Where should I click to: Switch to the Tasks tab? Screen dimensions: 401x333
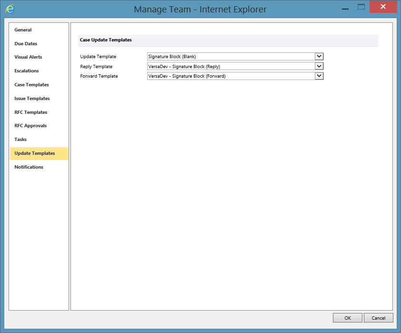tap(20, 140)
